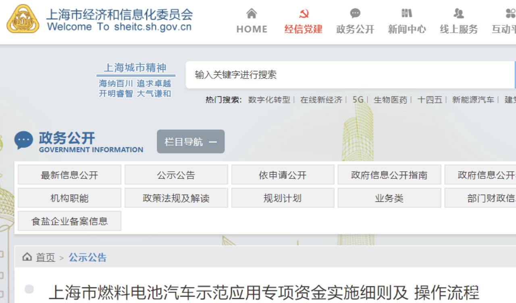Click the 首页 breadcrumb link
Screen dimensions: 516x303
pos(46,257)
